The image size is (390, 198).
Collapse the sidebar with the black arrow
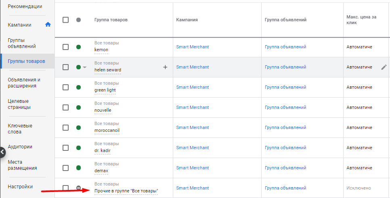[x=2, y=152]
